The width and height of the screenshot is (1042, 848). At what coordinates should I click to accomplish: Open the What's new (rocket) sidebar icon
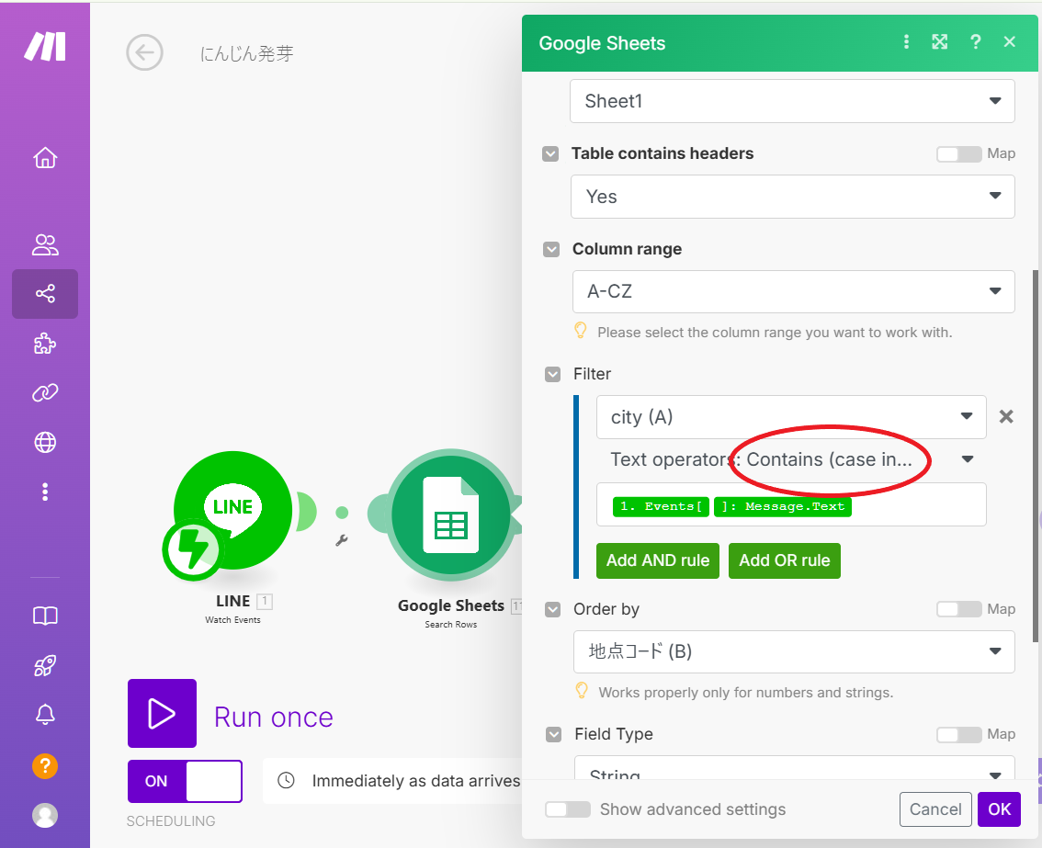click(x=45, y=665)
